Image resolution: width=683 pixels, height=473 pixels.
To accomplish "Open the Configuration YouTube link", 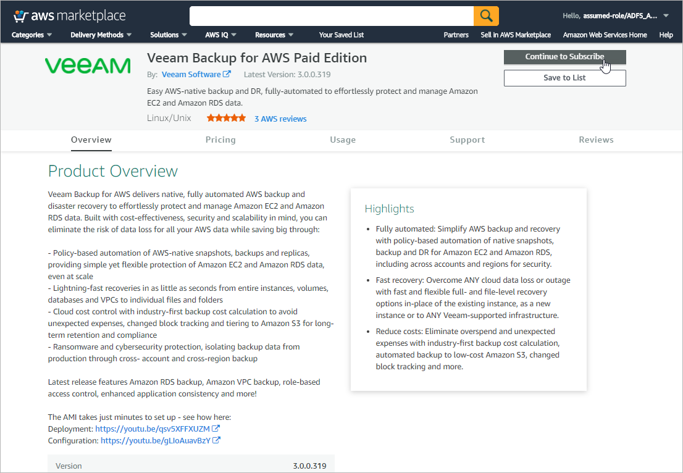I will coord(156,441).
